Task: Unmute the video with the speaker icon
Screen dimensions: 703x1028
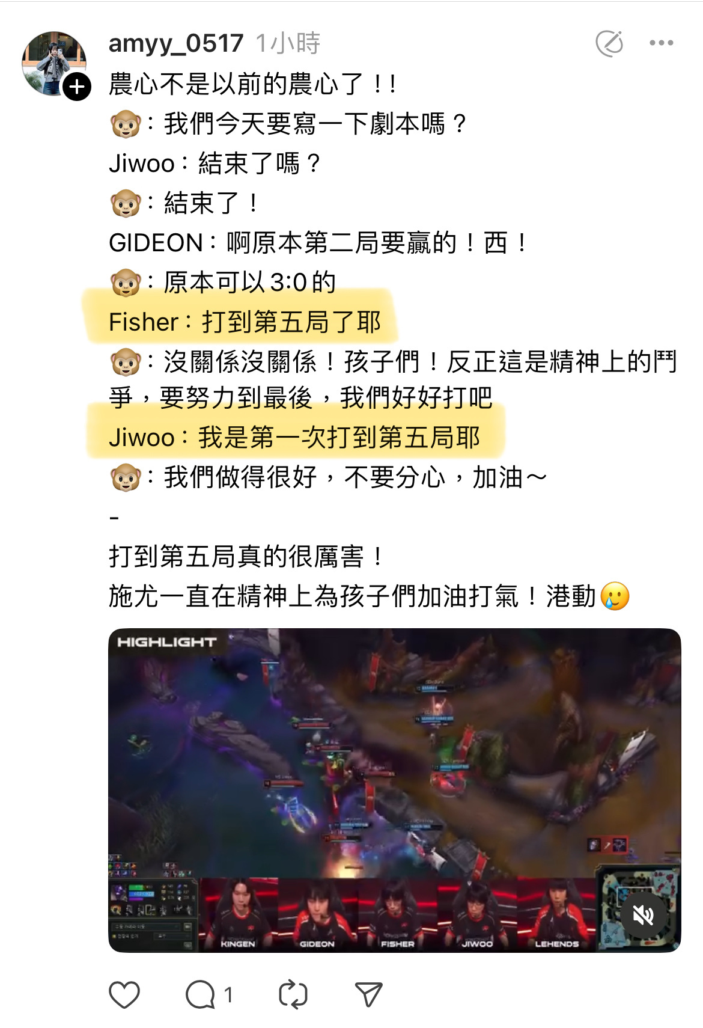Action: click(643, 914)
